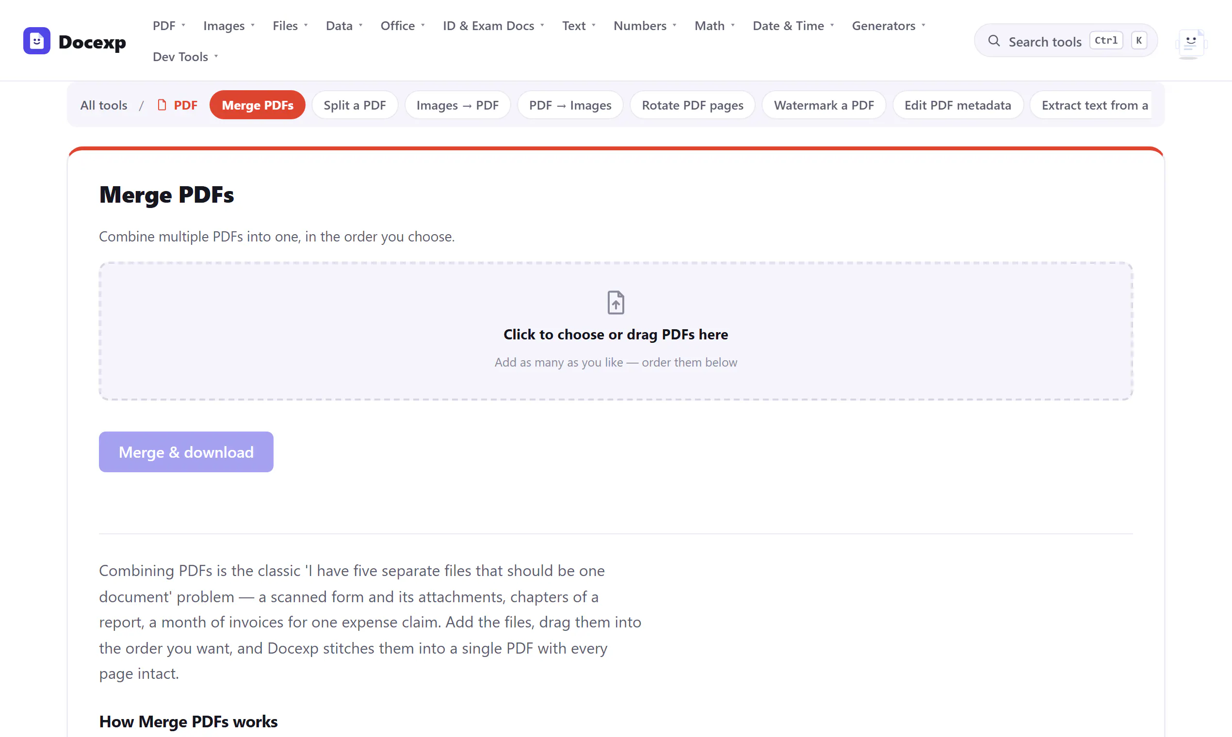1232x737 pixels.
Task: Click Merge & download button
Action: (186, 451)
